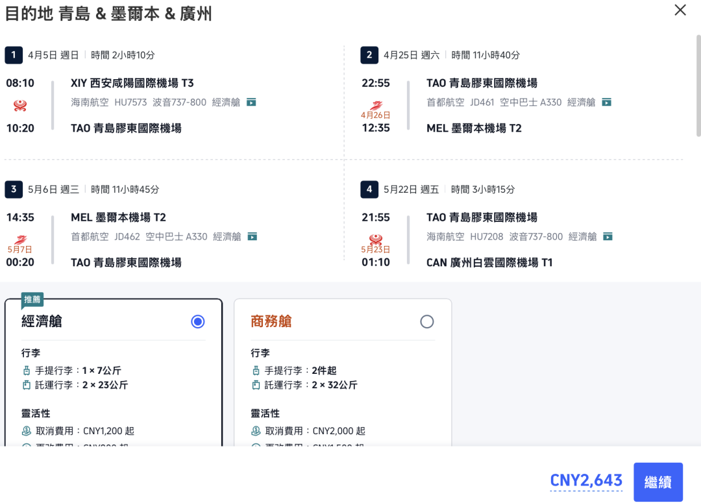
Task: Select the 經濟艙 radio button
Action: point(197,321)
